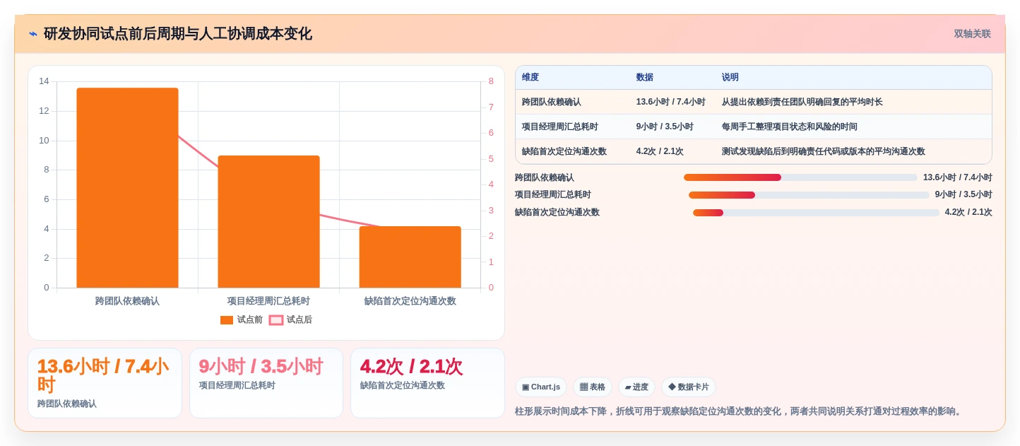Screen dimensions: 1020x446
Task: Toggle the 试点后 pink legend swatch
Action: [x=276, y=320]
